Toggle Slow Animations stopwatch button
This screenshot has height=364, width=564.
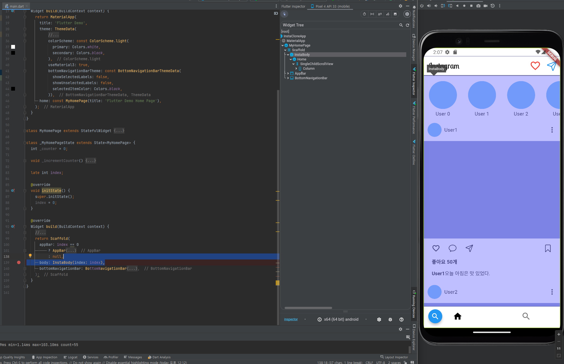tap(365, 14)
